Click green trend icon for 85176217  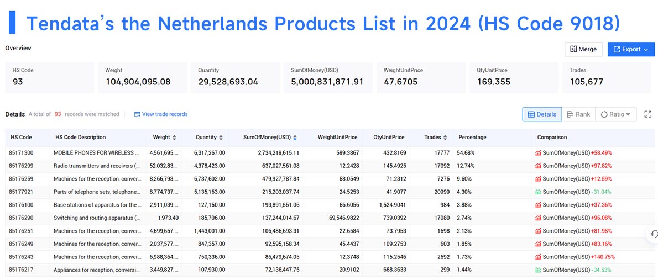pyautogui.click(x=538, y=270)
